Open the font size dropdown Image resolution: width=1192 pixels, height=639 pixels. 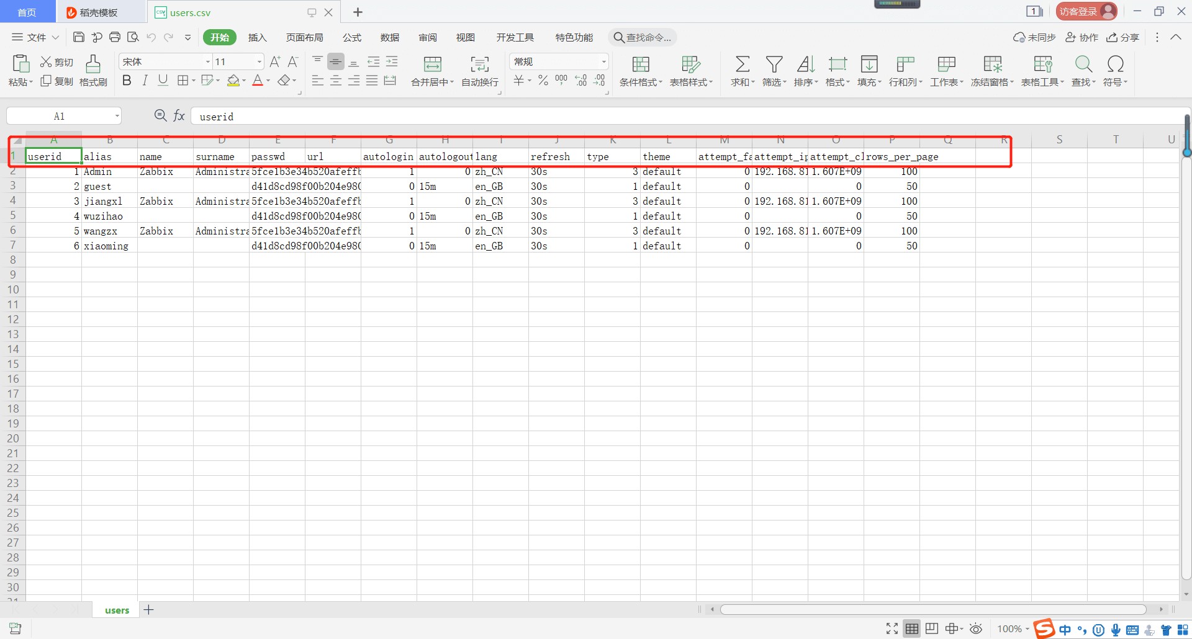[x=257, y=61]
